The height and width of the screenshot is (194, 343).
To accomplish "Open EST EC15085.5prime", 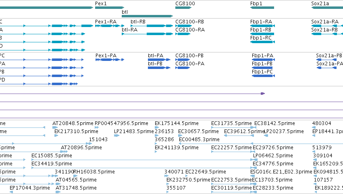I will point(52,156).
